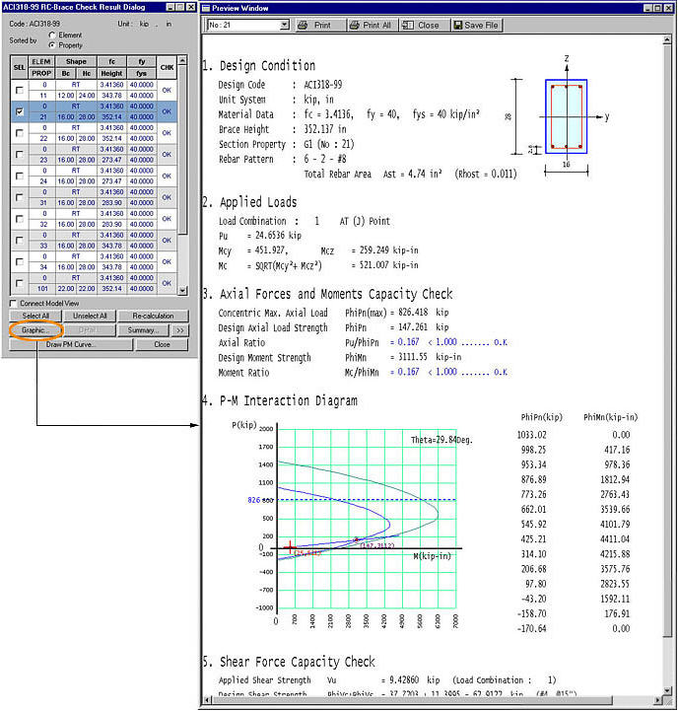Click the table scroll-down arrow in result list
Image resolution: width=678 pixels, height=711 pixels.
[x=182, y=290]
